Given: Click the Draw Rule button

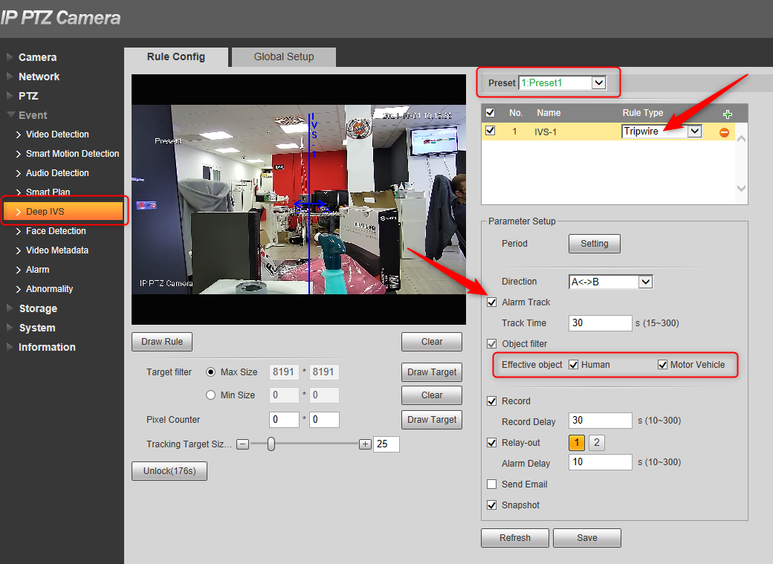Looking at the screenshot, I should pyautogui.click(x=161, y=341).
